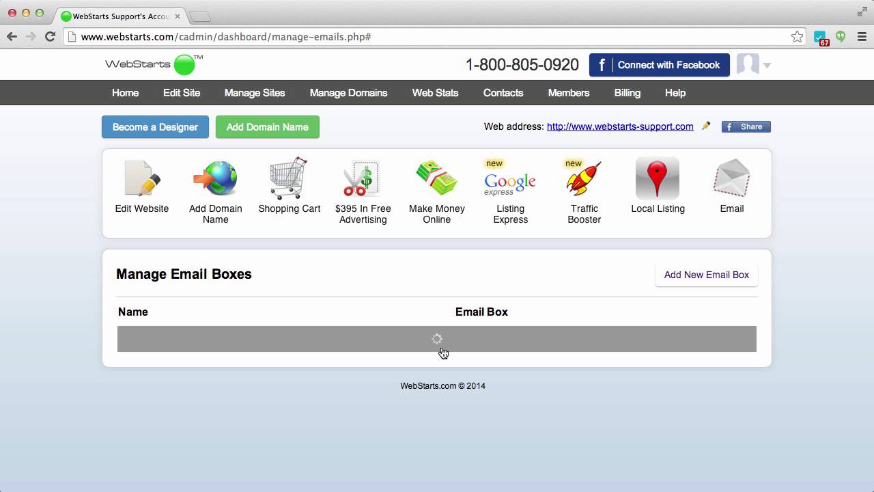
Task: Select the $395 In Free Advertising icon
Action: pos(363,178)
